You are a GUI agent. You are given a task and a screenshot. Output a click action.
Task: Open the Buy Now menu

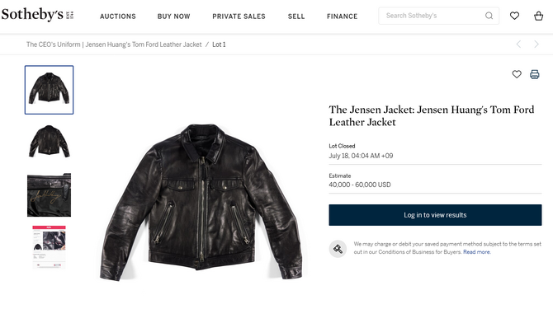(x=174, y=16)
